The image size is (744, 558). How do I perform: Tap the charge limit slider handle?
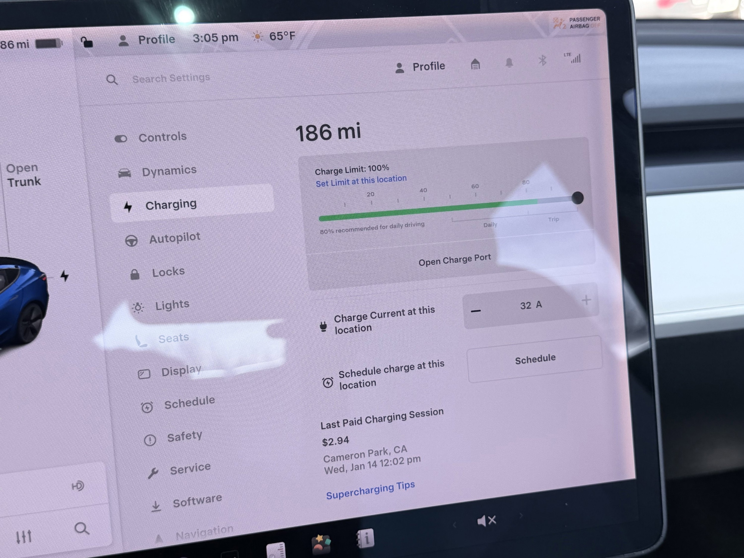click(577, 198)
